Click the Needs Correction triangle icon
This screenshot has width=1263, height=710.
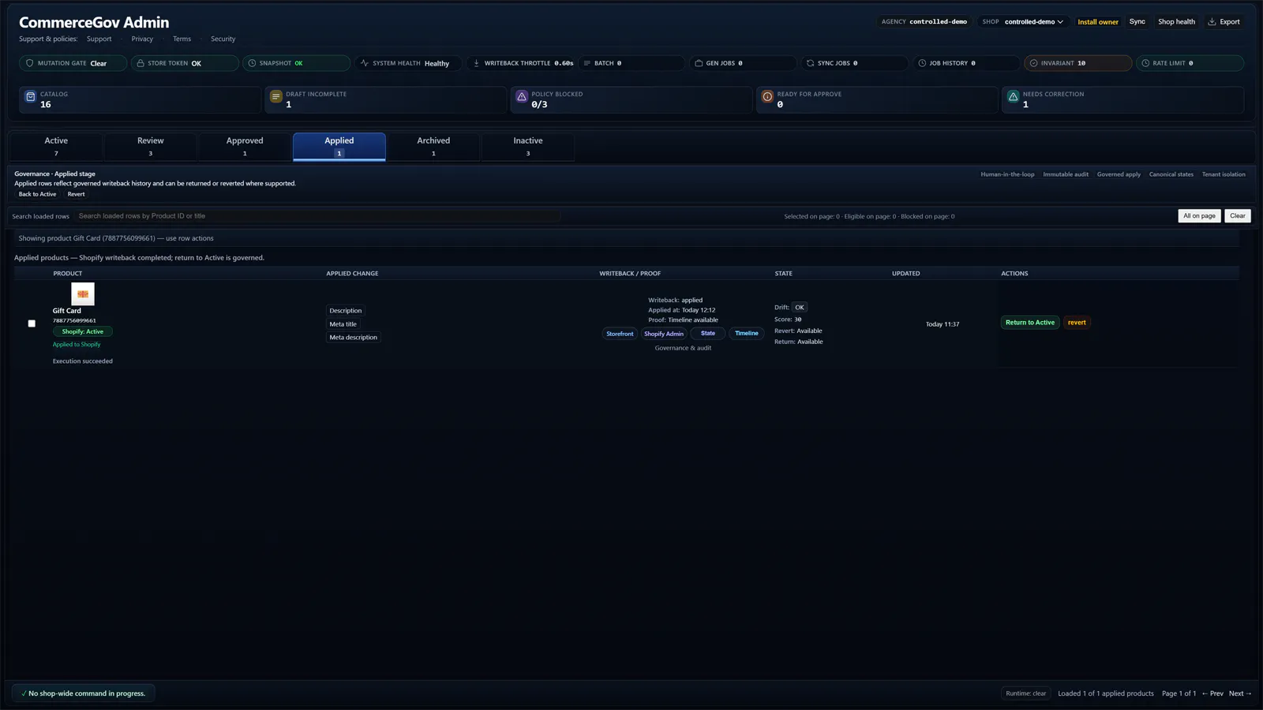point(1013,96)
